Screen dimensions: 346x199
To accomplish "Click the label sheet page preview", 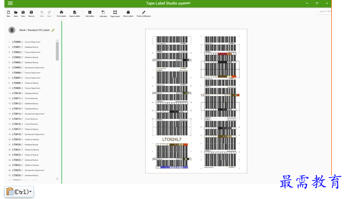I will [196, 101].
